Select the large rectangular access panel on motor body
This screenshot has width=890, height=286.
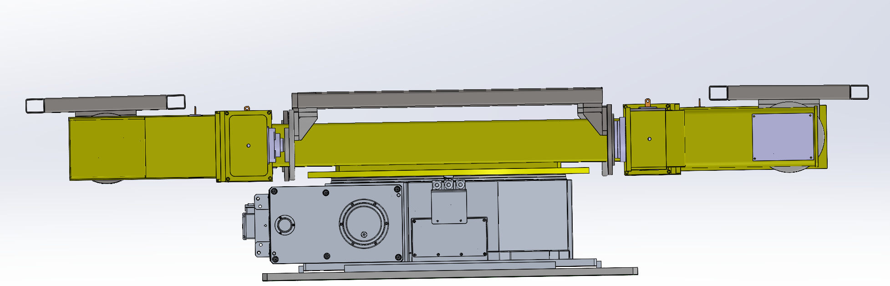coord(449,239)
